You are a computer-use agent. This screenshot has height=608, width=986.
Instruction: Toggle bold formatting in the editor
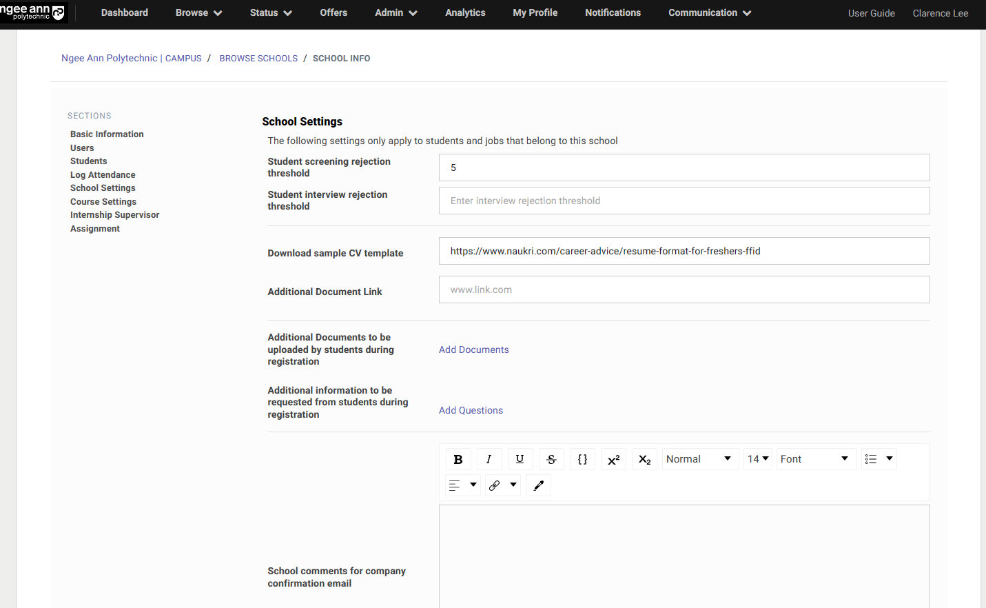(x=458, y=459)
